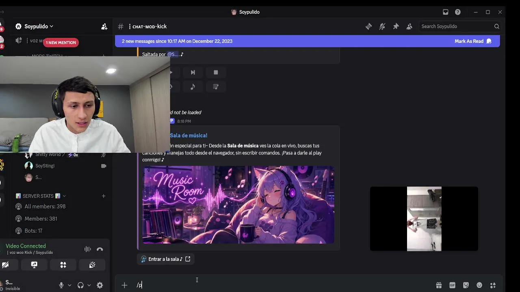
Task: Share your screen in voice
Action: pos(34,265)
